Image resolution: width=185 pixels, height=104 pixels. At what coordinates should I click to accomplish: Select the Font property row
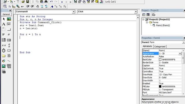162,92
